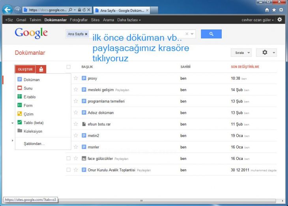The width and height of the screenshot is (288, 206).
Task: Star the Onur Kurulu Aralik Toplantisi document
Action: point(76,170)
